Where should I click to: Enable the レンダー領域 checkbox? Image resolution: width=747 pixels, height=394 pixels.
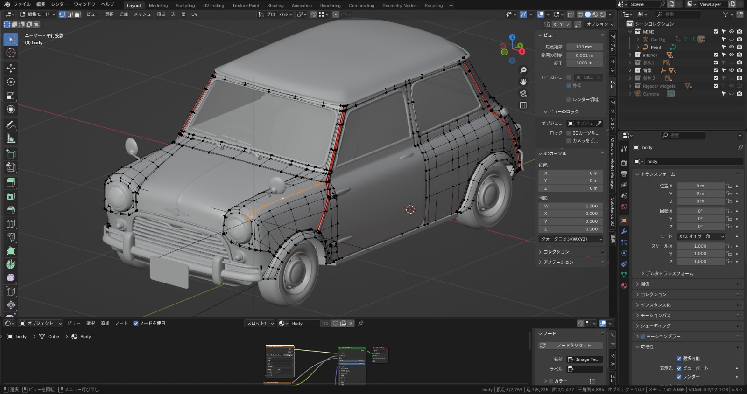(569, 99)
